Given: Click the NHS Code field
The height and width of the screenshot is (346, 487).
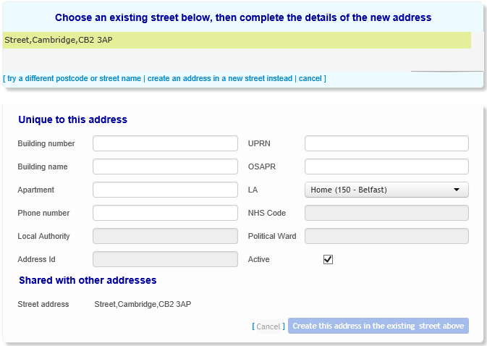Looking at the screenshot, I should point(386,213).
